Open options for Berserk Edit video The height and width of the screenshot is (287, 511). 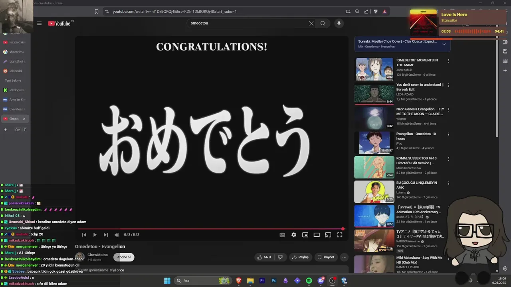[449, 85]
